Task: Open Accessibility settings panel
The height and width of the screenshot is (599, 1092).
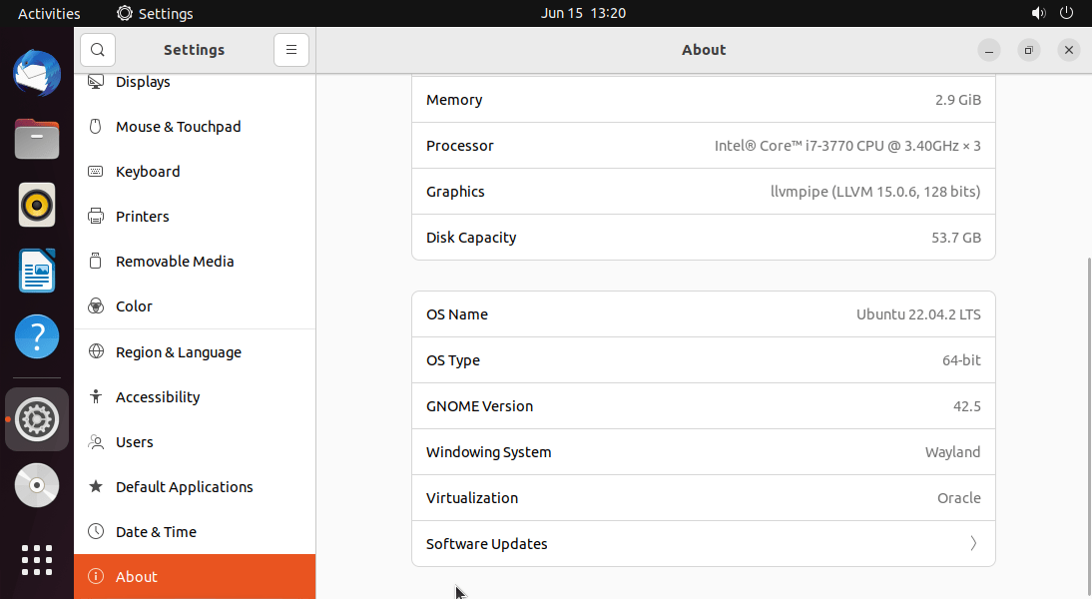Action: pos(195,396)
